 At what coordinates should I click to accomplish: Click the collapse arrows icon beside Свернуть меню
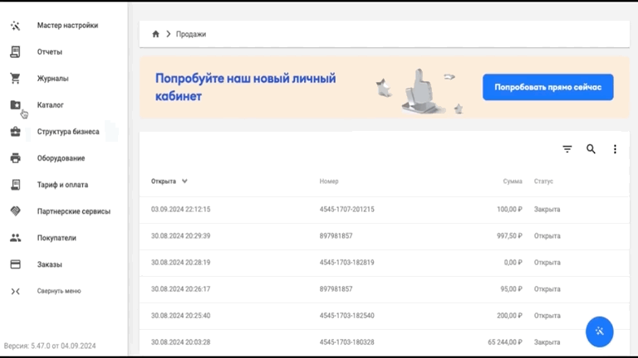16,291
